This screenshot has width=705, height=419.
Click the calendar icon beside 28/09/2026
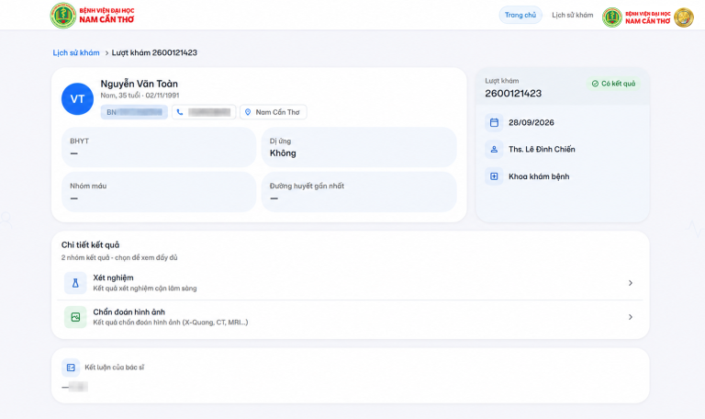[x=494, y=122]
